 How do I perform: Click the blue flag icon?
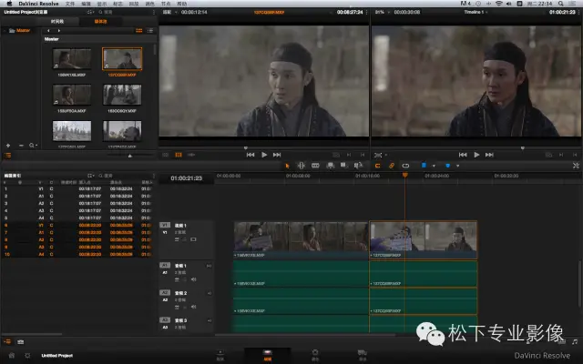click(424, 166)
